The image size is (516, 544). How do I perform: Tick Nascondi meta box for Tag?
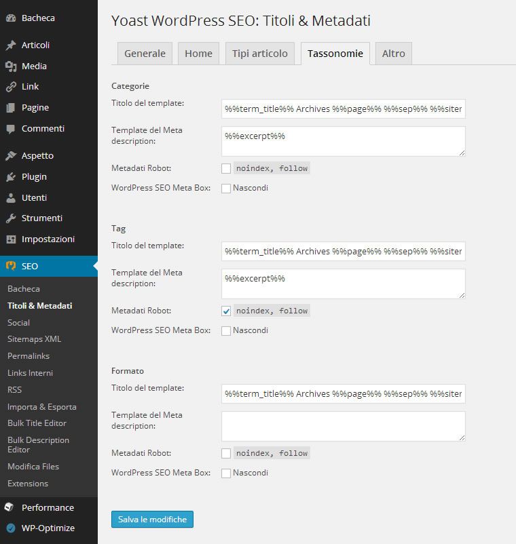coord(226,330)
